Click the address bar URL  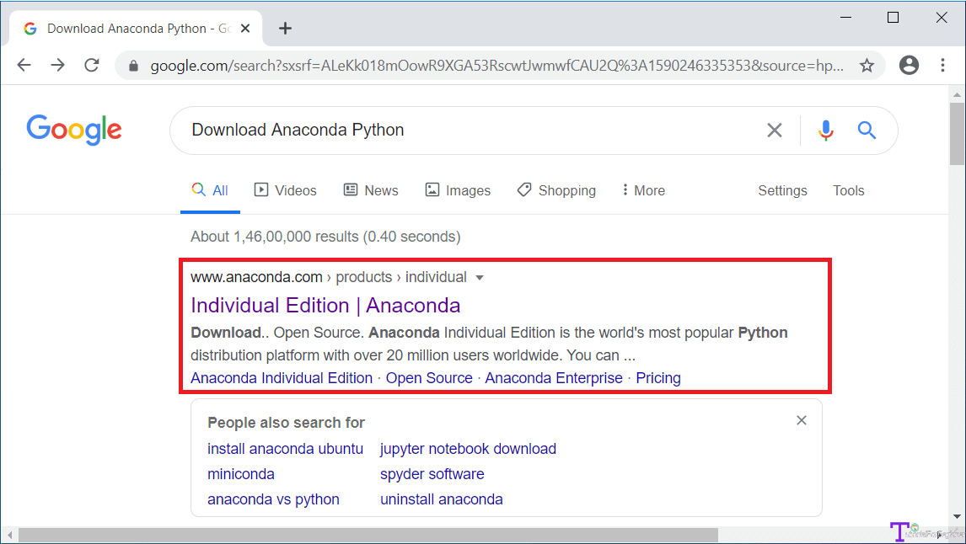pyautogui.click(x=496, y=65)
